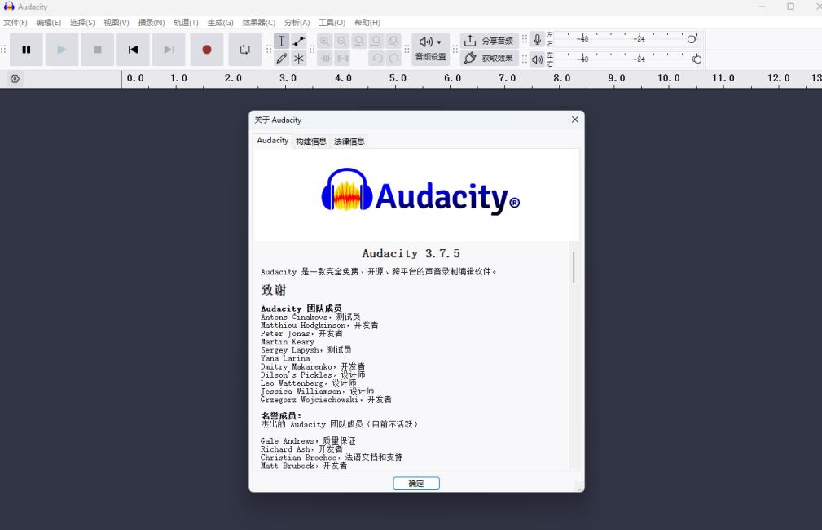Open the 轨道(T) tracks menu
822x530 pixels.
[x=186, y=23]
